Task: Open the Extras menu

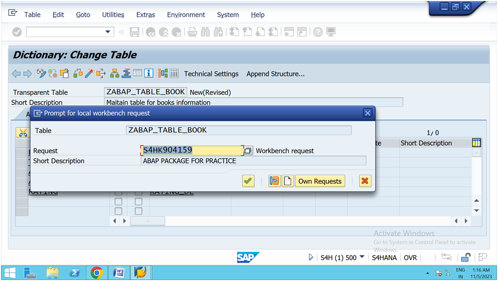Action: pos(145,15)
